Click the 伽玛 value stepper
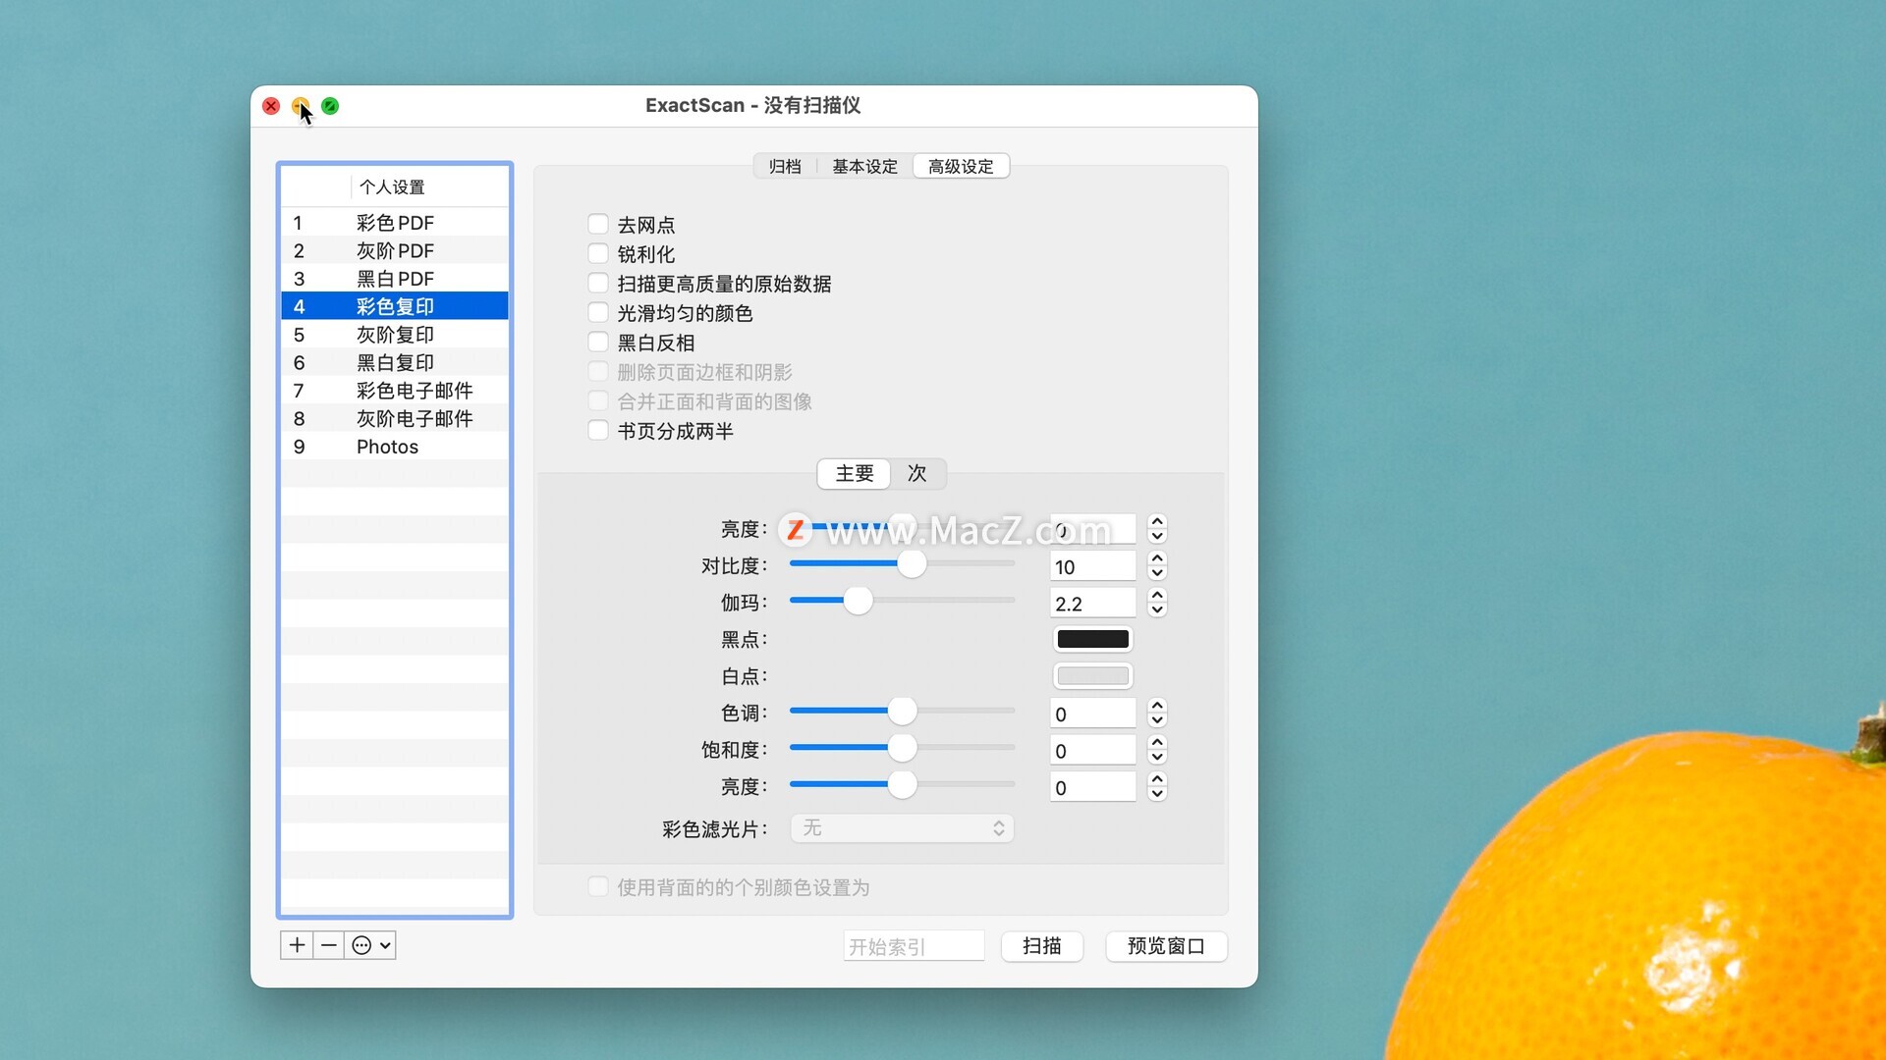The height and width of the screenshot is (1060, 1886). click(1157, 603)
